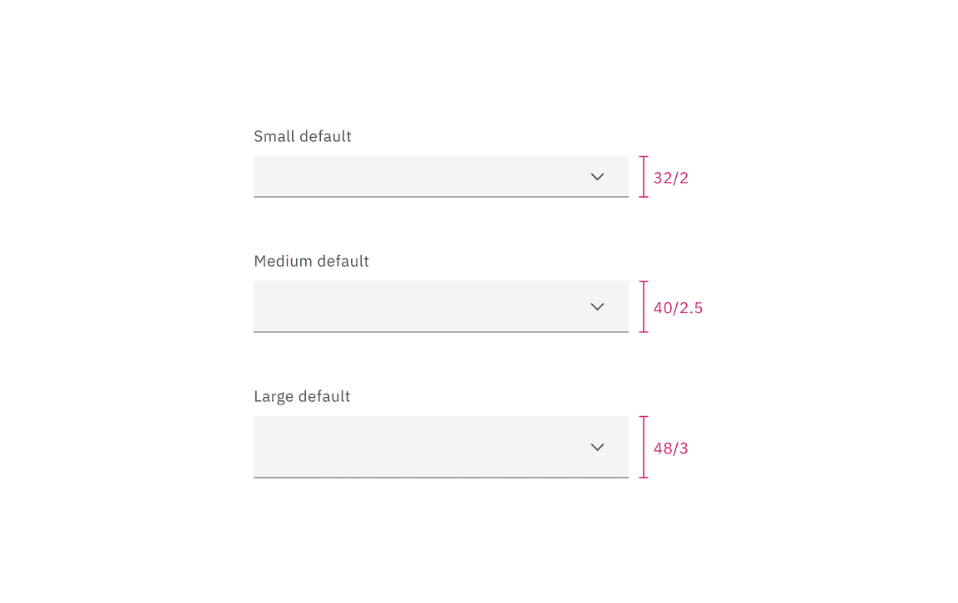Click the Medium default label
958x603 pixels.
(x=311, y=261)
